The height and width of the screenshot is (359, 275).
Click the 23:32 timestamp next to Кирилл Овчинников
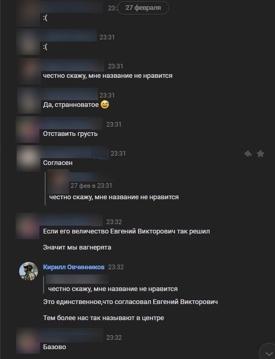coord(116,267)
